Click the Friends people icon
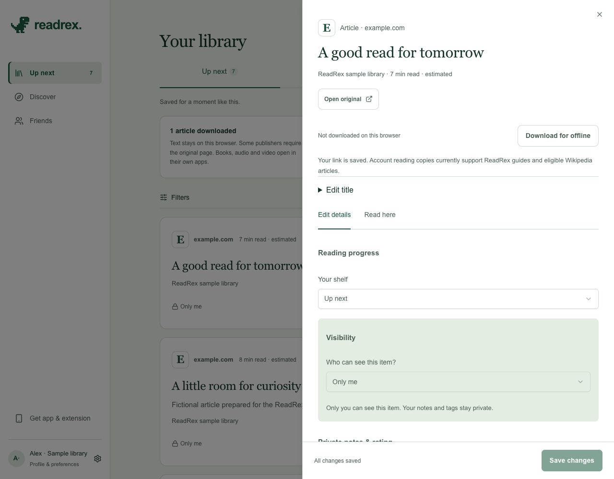 [19, 121]
